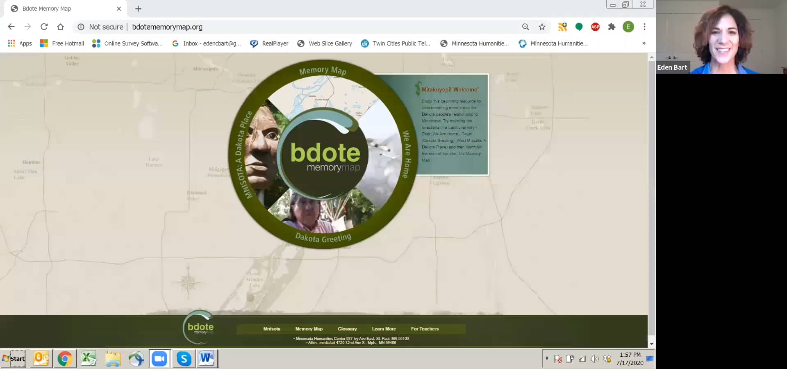Open the browser profile avatar "E"
Image resolution: width=787 pixels, height=369 pixels.
628,27
